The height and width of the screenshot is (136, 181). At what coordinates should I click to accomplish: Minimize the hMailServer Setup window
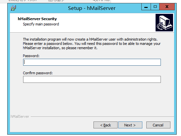tap(146, 7)
